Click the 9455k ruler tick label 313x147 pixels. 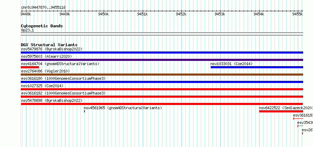(x=298, y=14)
